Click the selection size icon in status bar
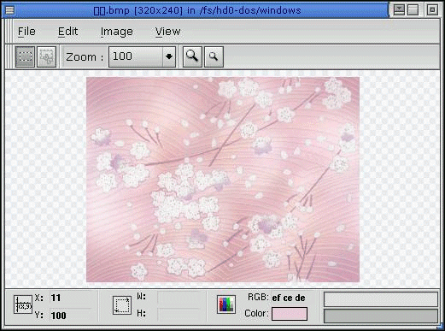The width and height of the screenshot is (445, 331). 122,305
